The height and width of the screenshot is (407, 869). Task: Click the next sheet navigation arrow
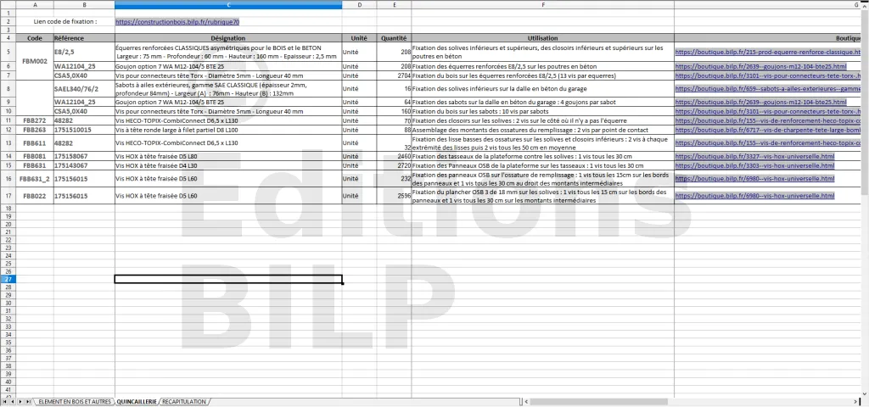point(20,400)
